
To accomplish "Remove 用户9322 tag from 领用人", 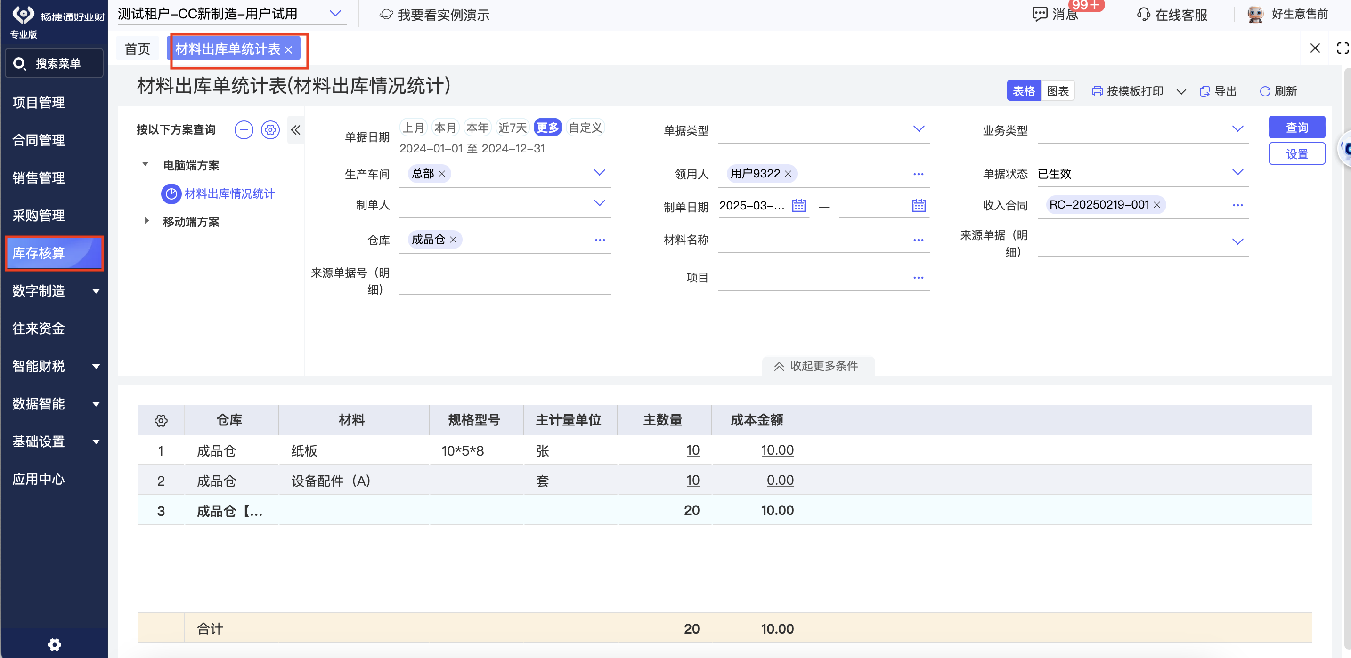I will [x=788, y=174].
